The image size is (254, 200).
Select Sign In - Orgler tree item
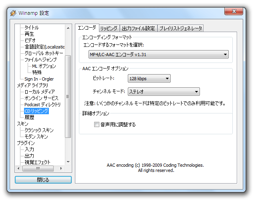point(39,79)
